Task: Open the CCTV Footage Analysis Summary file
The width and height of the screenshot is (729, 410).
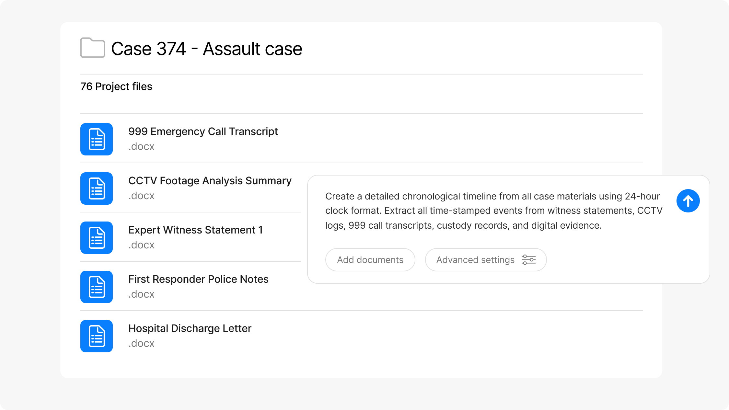Action: (210, 181)
